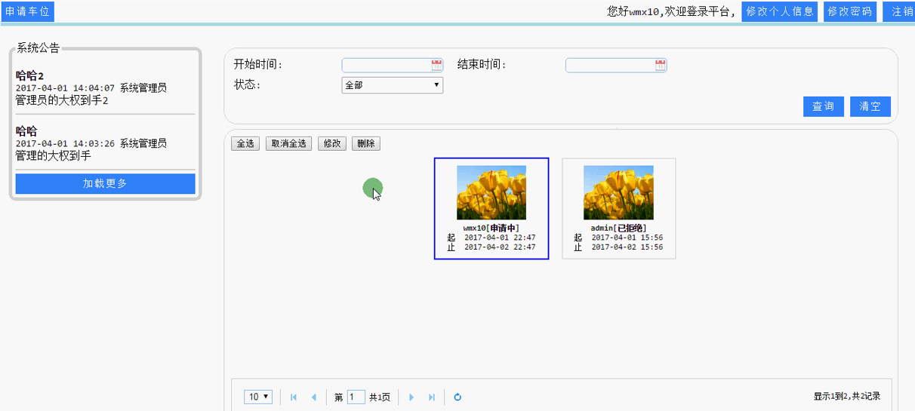Click timestamp 2017-04-01 14:03:26
The image size is (915, 411).
pos(65,143)
